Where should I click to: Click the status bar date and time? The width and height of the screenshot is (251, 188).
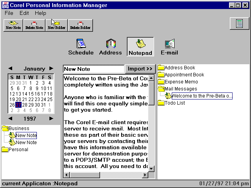coord(224,183)
